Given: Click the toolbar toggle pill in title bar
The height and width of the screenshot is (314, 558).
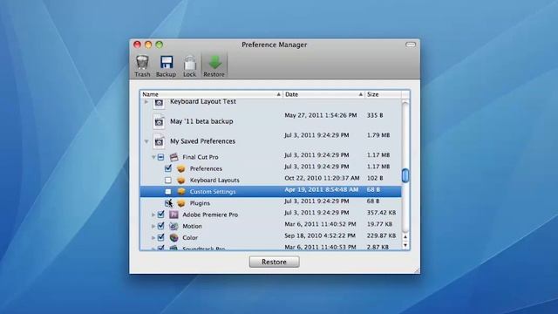Looking at the screenshot, I should point(411,44).
